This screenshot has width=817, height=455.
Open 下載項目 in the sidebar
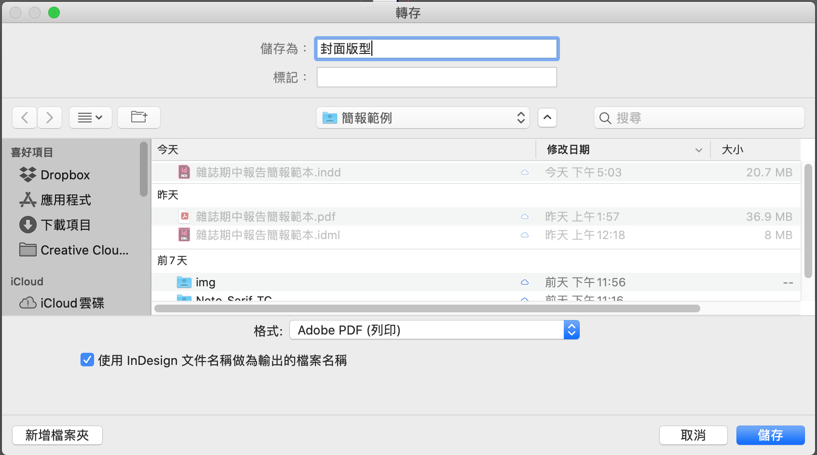66,225
